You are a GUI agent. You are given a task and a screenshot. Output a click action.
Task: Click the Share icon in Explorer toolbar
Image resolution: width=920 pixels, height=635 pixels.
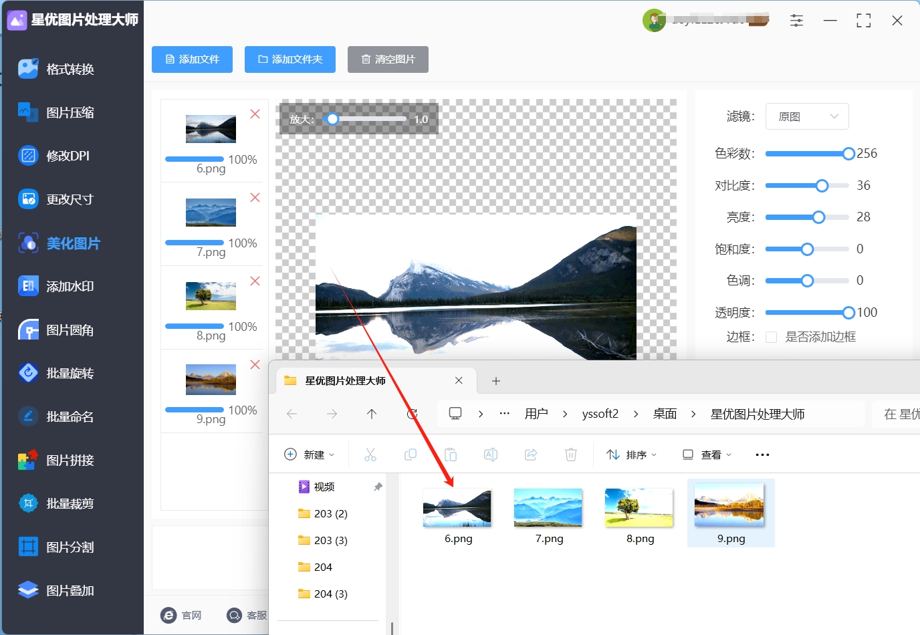tap(531, 455)
